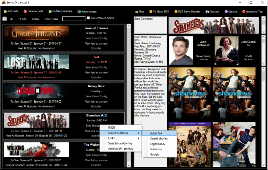Open Money Heist Serie Extras/Config

pos(96,96)
